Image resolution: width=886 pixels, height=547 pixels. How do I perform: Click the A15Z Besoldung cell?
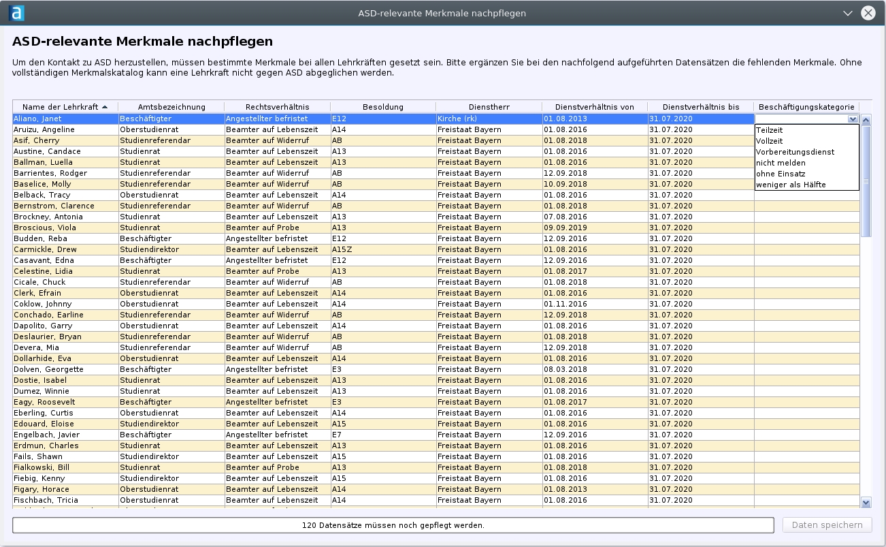383,249
